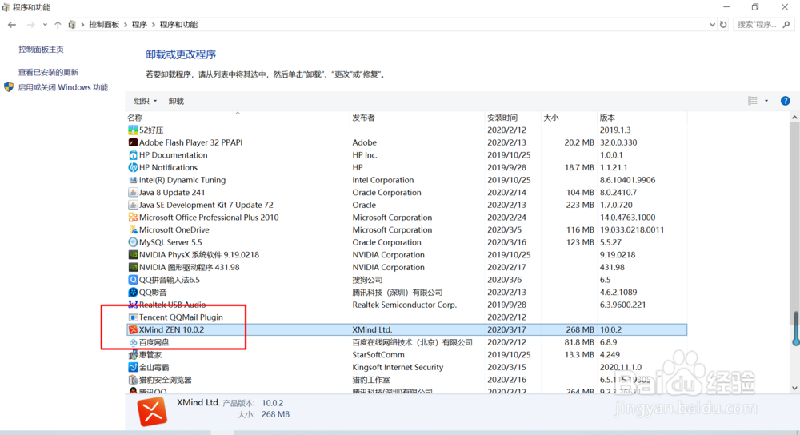
Task: Click 程序 in the address breadcrumb
Action: click(x=139, y=25)
